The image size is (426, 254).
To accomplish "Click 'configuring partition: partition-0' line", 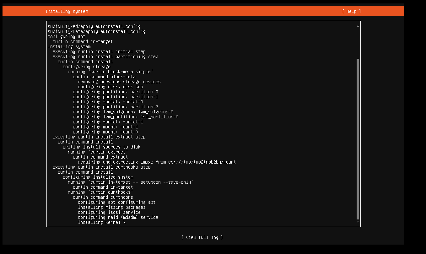I will (116, 92).
